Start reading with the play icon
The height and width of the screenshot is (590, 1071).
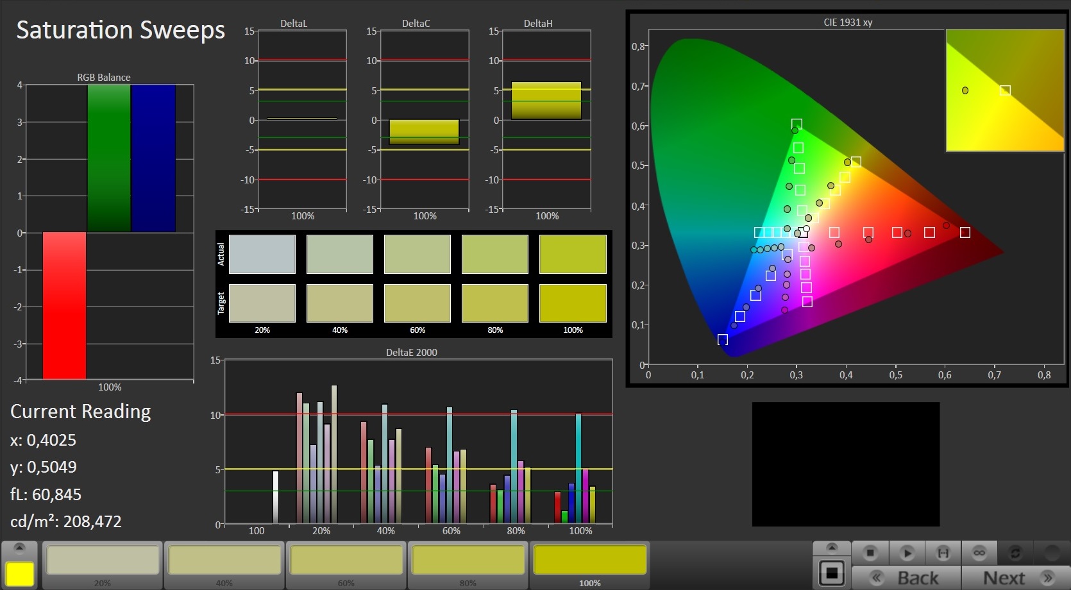[906, 552]
